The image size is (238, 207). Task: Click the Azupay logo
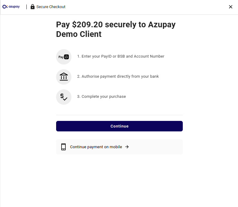[11, 7]
